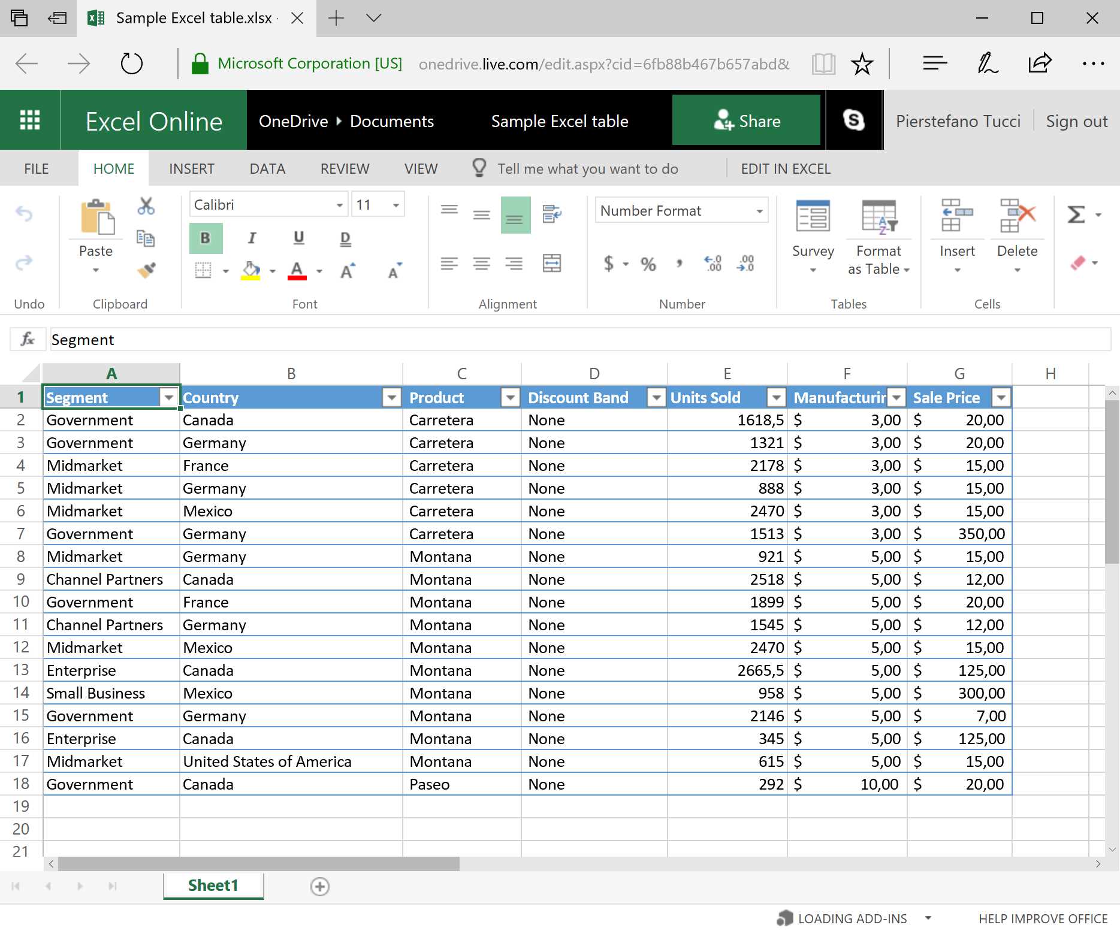This screenshot has width=1120, height=931.
Task: Select the Sheet1 tab
Action: click(213, 885)
